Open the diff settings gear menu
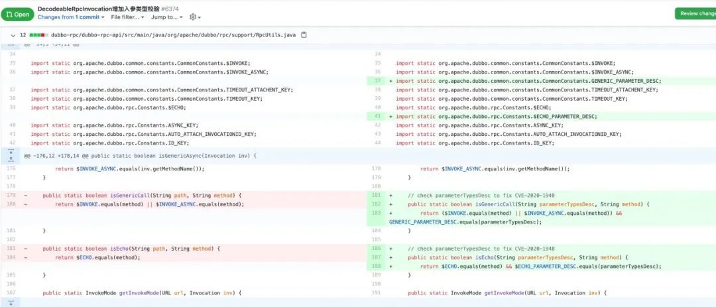716x307 pixels. coord(194,17)
